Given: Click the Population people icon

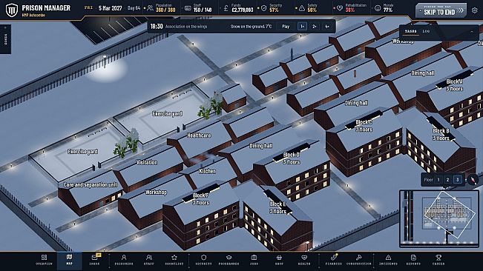Looking at the screenshot, I should [150, 8].
